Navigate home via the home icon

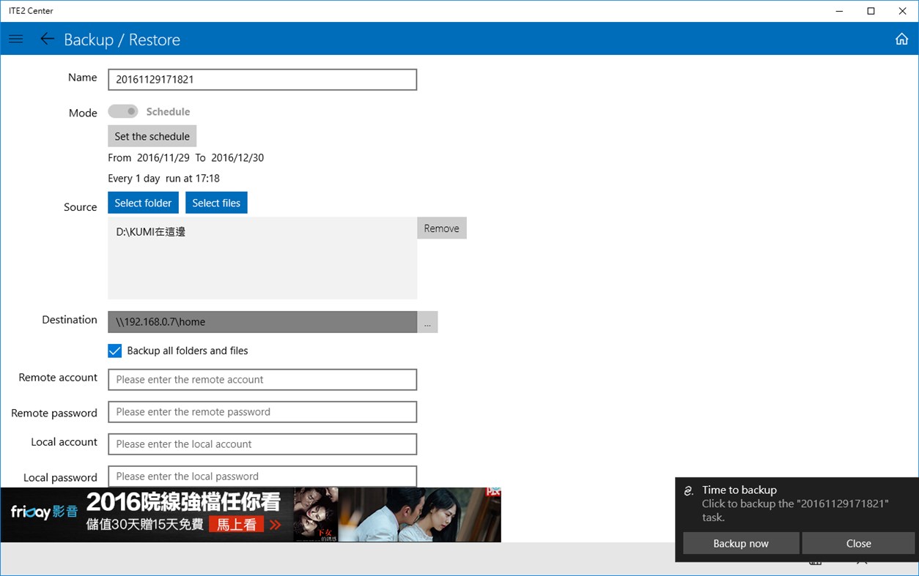pyautogui.click(x=901, y=39)
